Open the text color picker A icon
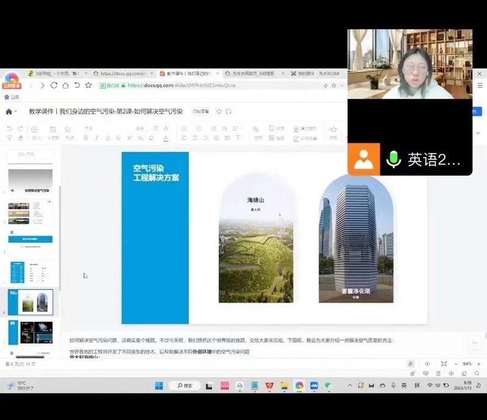The height and width of the screenshot is (420, 487). coord(166,138)
